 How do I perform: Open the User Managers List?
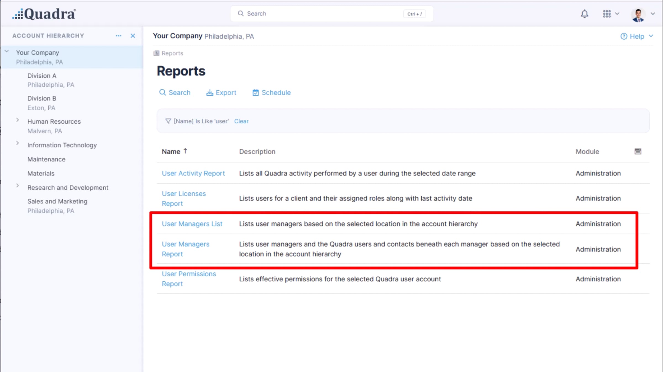click(192, 224)
